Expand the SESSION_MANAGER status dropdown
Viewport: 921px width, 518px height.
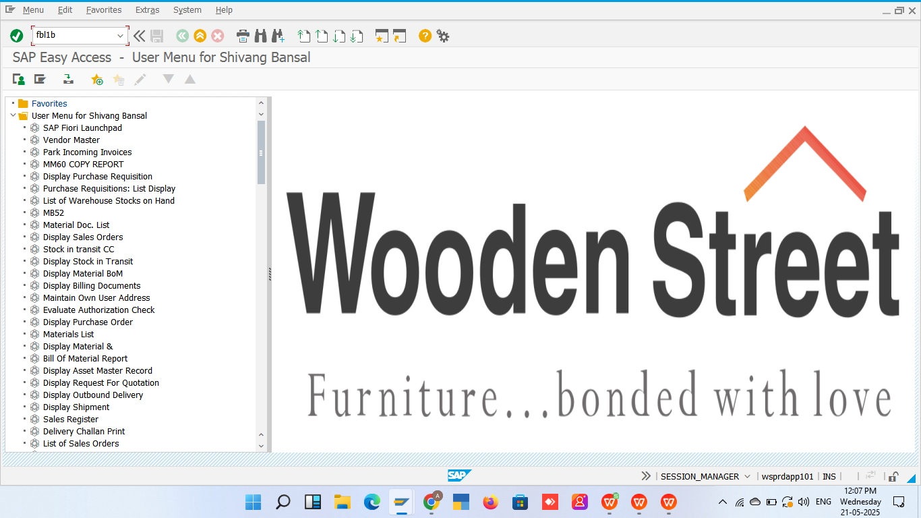pos(747,476)
